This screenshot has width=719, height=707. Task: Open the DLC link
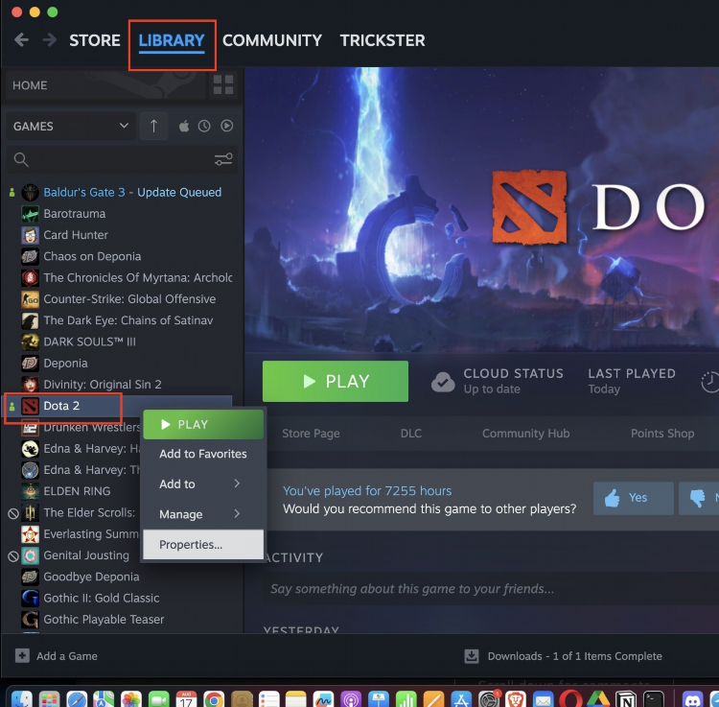pos(411,433)
